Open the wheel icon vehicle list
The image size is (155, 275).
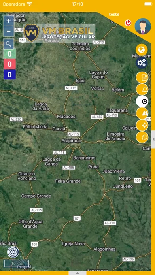click(x=13, y=252)
